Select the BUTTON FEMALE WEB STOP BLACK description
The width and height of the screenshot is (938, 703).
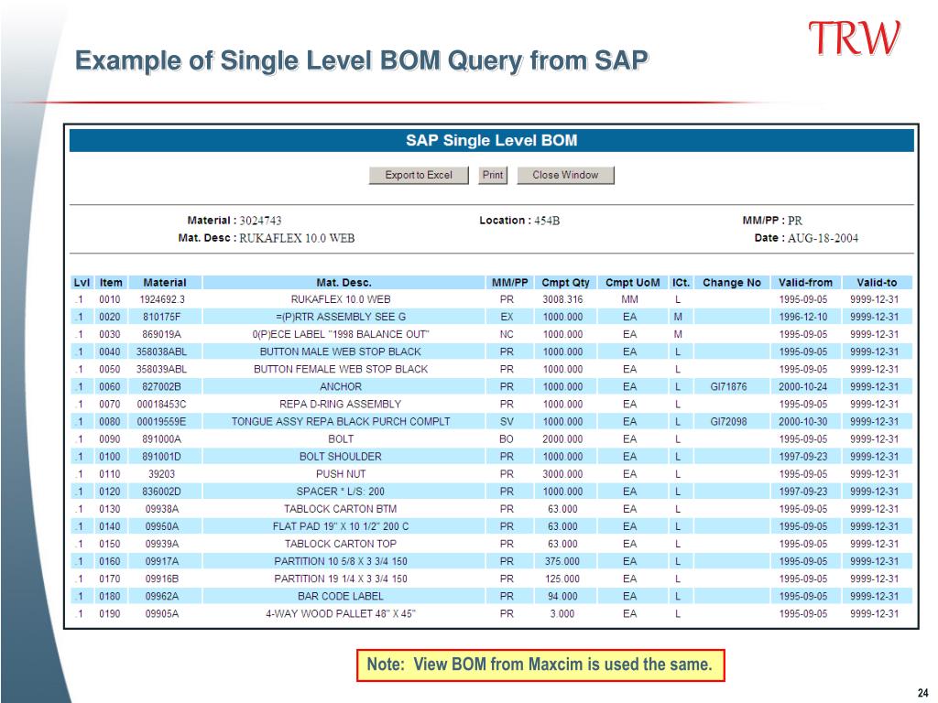click(341, 369)
